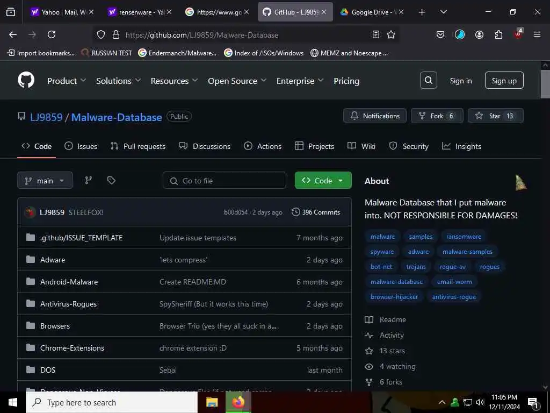
Task: Click the Notifications button
Action: pos(374,116)
